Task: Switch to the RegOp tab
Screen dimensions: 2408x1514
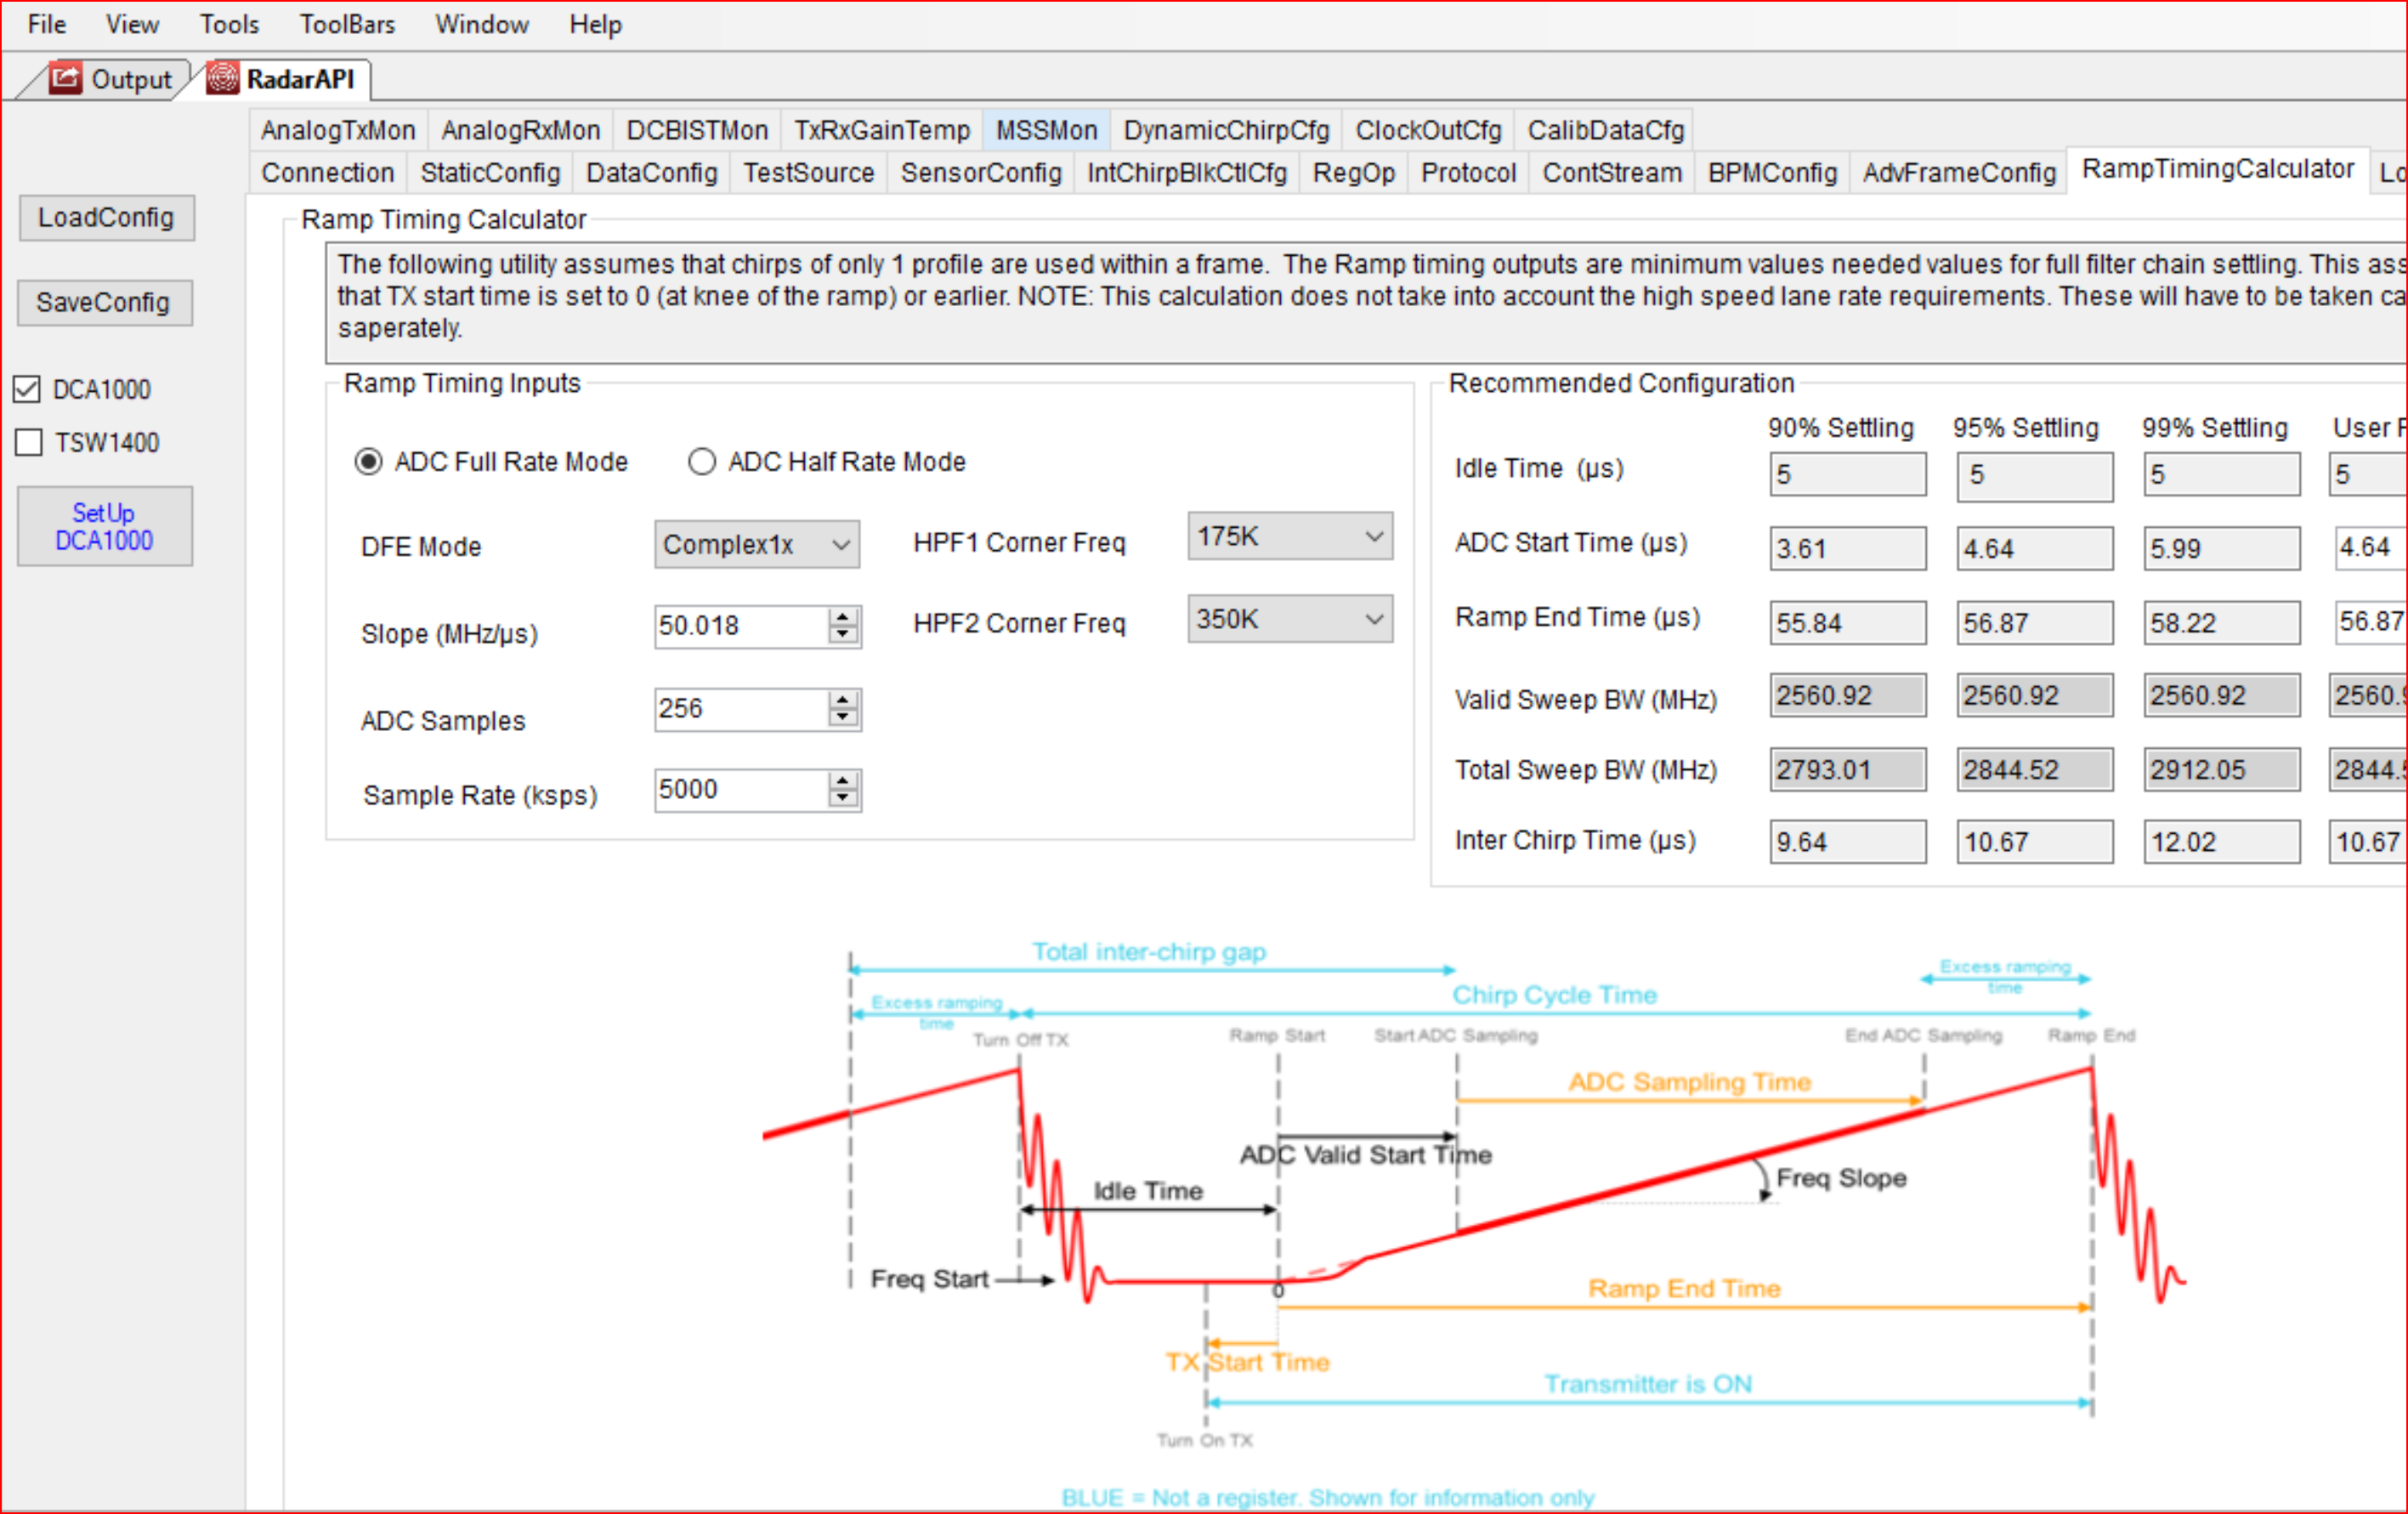Action: [x=1354, y=173]
